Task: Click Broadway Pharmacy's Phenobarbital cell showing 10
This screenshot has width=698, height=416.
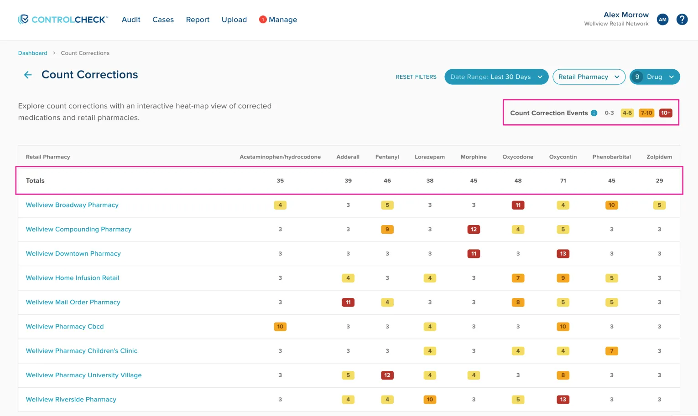Action: point(612,205)
